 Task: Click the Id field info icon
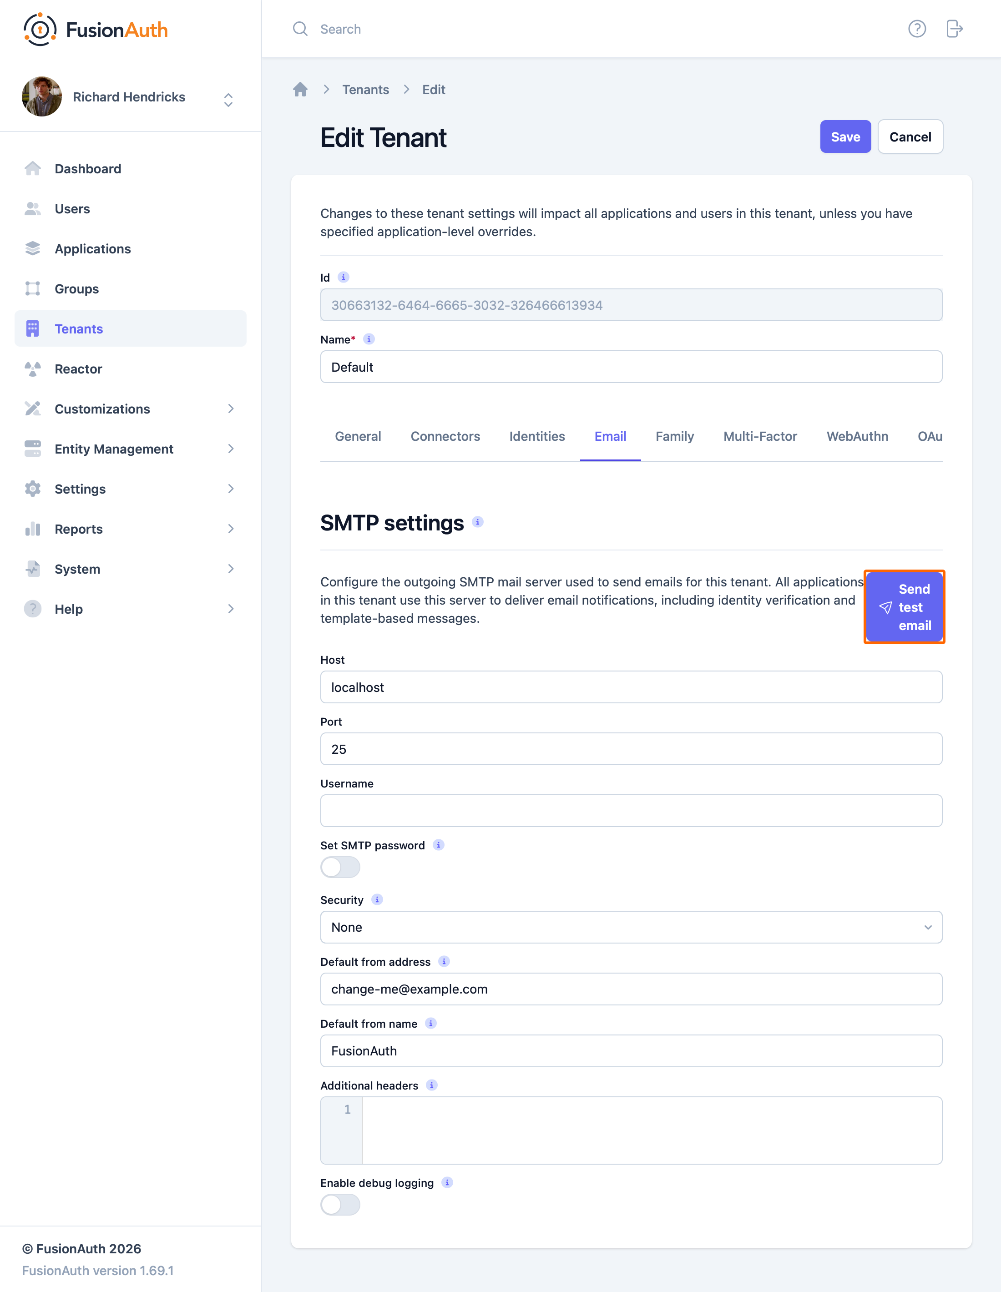click(343, 278)
